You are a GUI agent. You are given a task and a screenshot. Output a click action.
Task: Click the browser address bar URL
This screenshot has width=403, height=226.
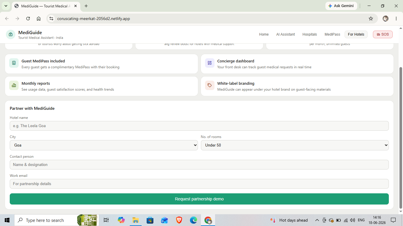[94, 19]
